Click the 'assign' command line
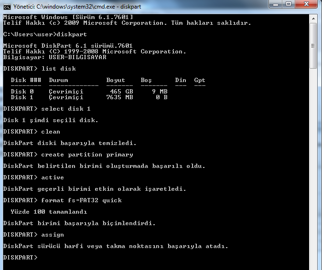Image resolution: width=322 pixels, height=270 pixels. click(x=33, y=235)
